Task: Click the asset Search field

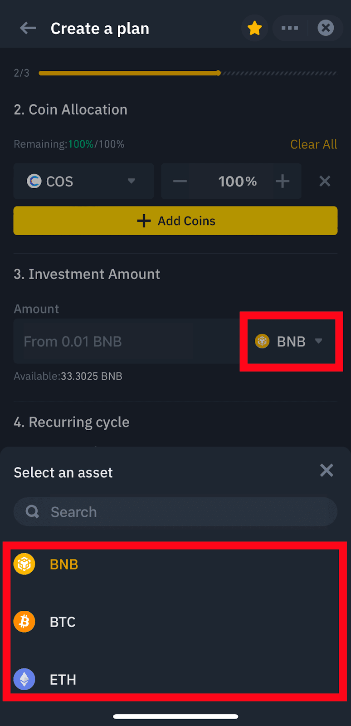Action: click(175, 512)
